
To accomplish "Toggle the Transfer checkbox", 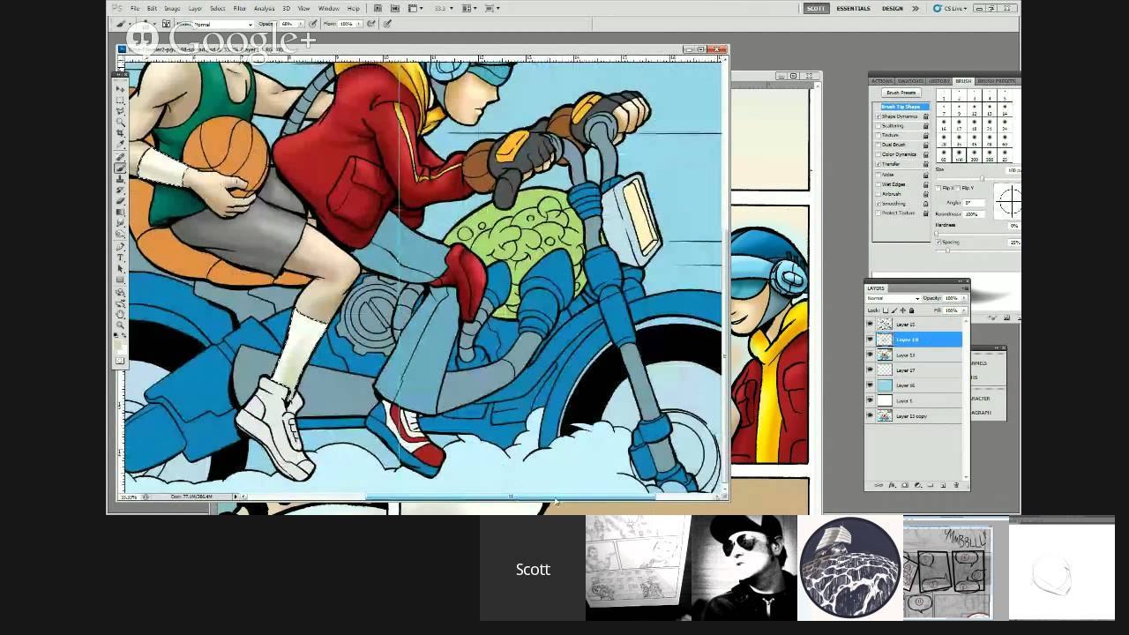I will coord(879,164).
